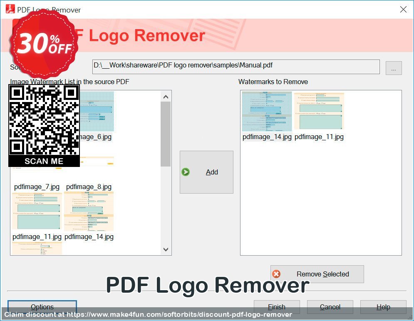Click the source PDF path field
The height and width of the screenshot is (321, 414).
pyautogui.click(x=236, y=67)
